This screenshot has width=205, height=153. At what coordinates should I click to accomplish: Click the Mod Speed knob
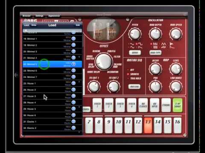point(176,34)
